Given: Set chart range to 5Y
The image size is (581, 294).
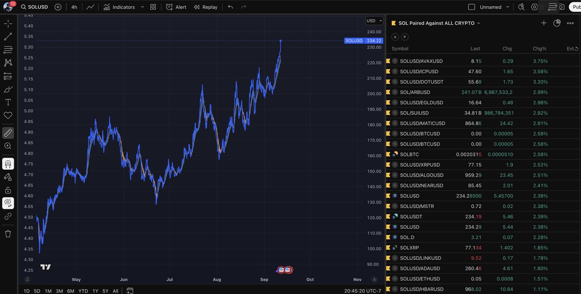Looking at the screenshot, I should tap(105, 291).
